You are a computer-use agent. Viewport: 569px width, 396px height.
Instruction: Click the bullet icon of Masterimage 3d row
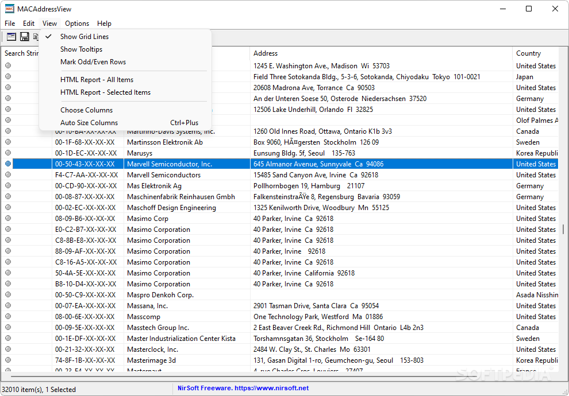coord(8,360)
